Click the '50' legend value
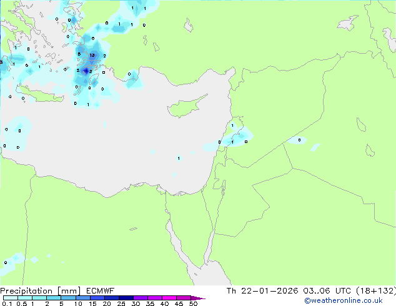 pos(193,304)
